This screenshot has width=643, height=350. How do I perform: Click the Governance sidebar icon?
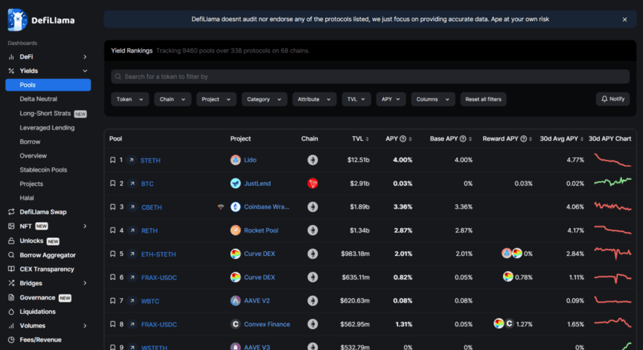(11, 297)
